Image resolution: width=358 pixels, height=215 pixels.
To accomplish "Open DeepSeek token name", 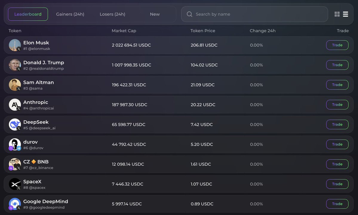I will (x=36, y=122).
